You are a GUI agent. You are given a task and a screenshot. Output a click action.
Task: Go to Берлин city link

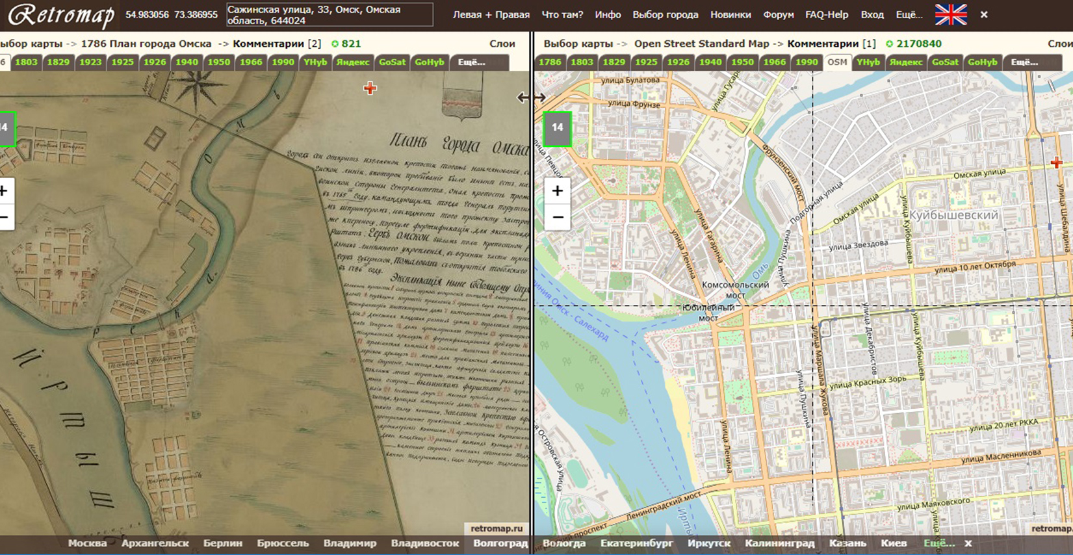[x=222, y=543]
